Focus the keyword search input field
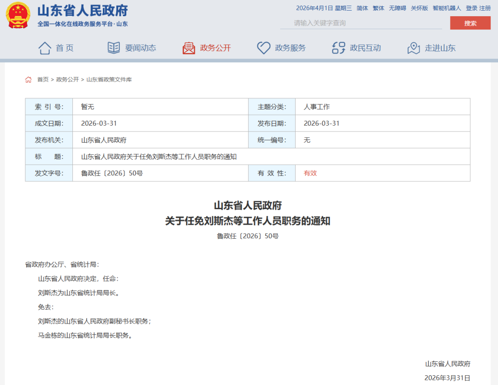Screen dimensions: 498x385 361,23
